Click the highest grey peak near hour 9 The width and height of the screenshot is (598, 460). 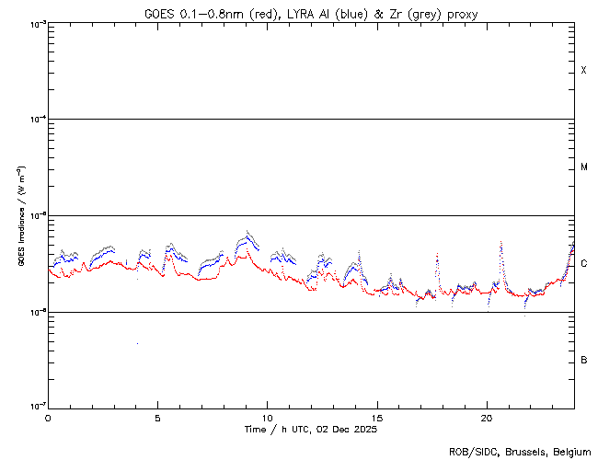click(x=247, y=231)
